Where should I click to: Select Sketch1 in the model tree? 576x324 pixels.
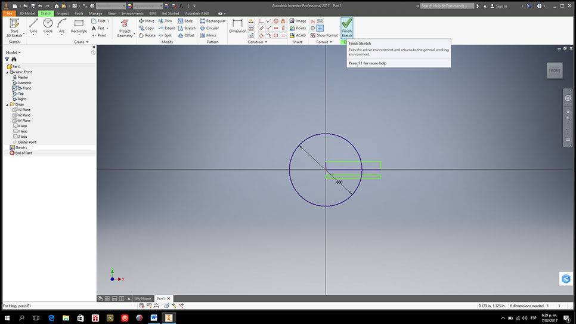(x=21, y=147)
